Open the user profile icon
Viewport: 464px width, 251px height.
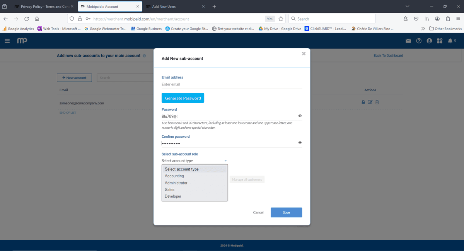(429, 41)
